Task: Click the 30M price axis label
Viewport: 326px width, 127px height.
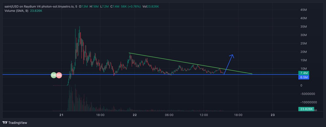Action: pyautogui.click(x=303, y=35)
